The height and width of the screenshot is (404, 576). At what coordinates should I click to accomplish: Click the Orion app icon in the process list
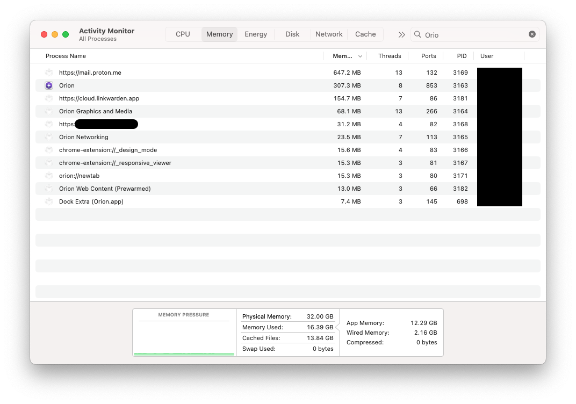point(49,85)
